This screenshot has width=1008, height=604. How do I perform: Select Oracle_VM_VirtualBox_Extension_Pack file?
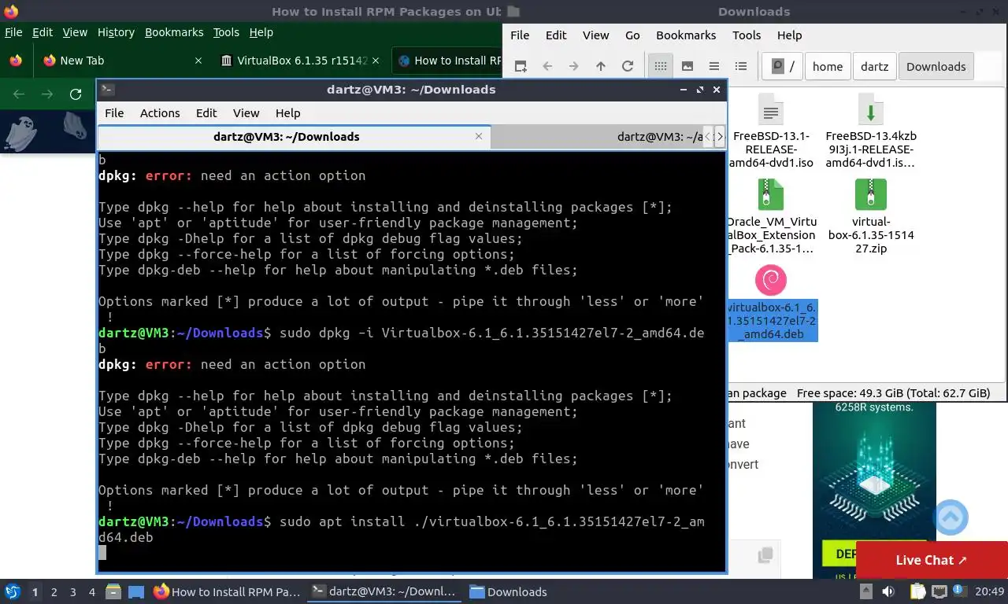coord(771,216)
